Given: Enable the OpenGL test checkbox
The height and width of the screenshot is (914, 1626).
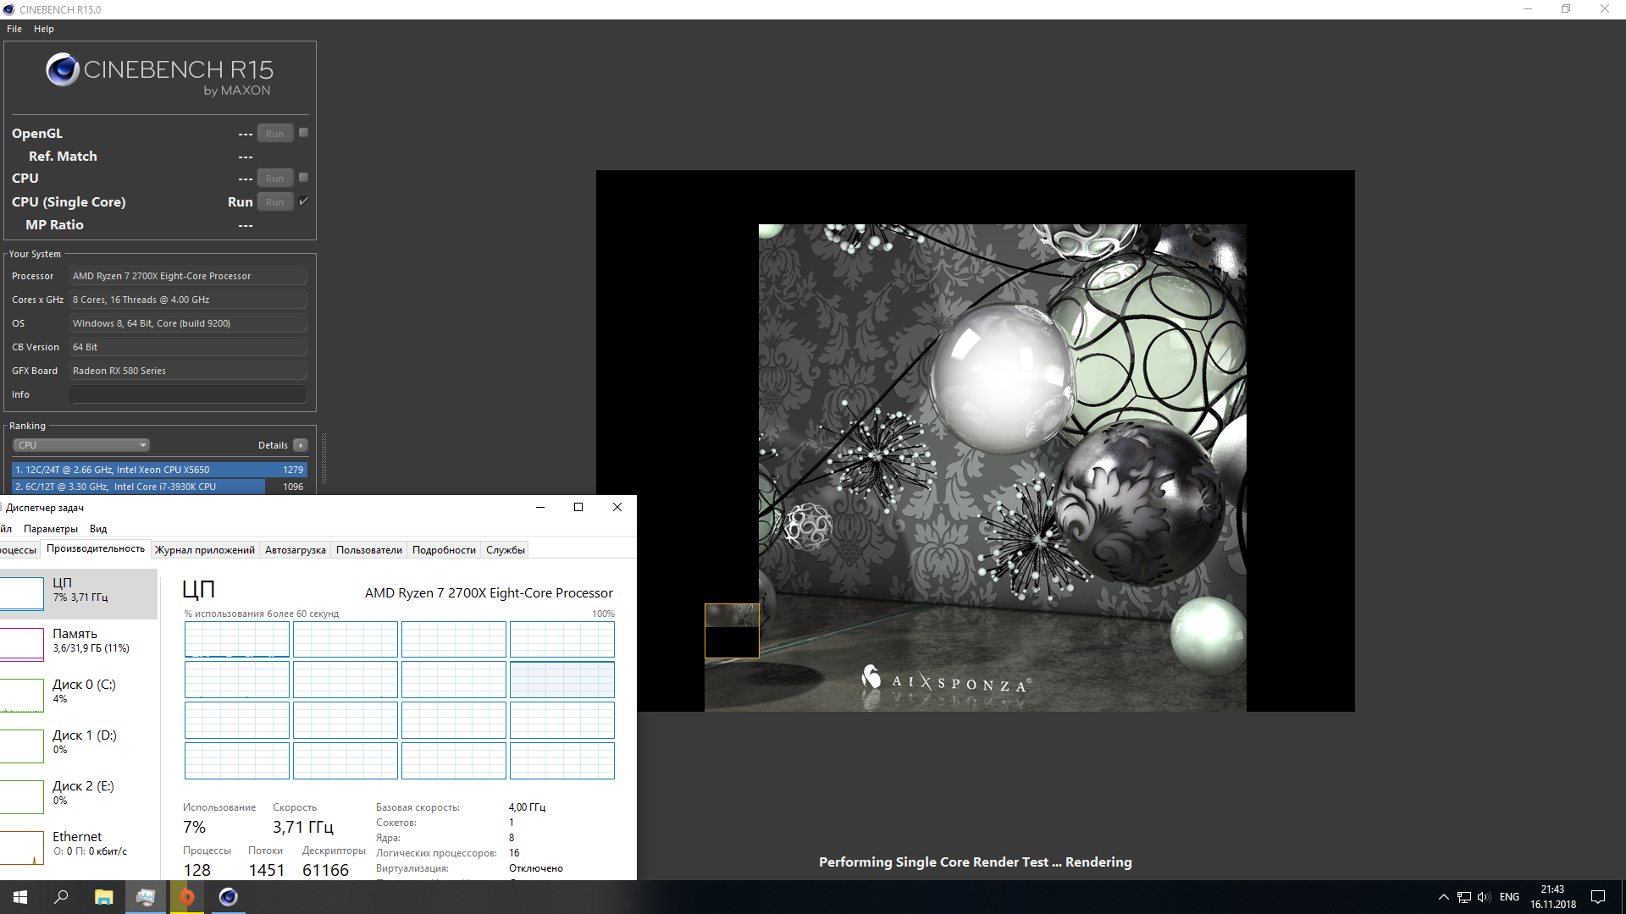Looking at the screenshot, I should (x=303, y=133).
